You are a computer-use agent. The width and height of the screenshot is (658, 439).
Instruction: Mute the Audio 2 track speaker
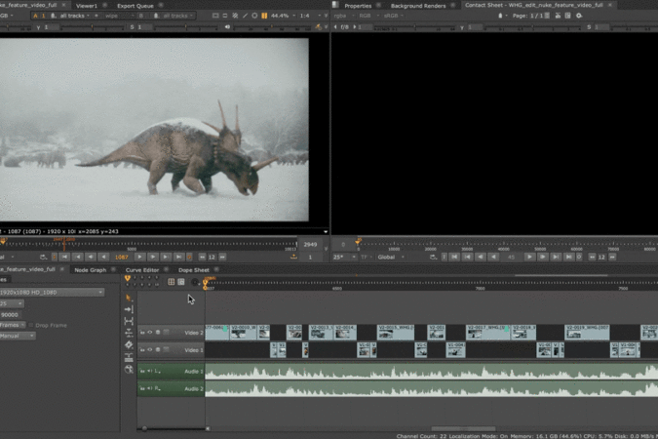(x=149, y=388)
